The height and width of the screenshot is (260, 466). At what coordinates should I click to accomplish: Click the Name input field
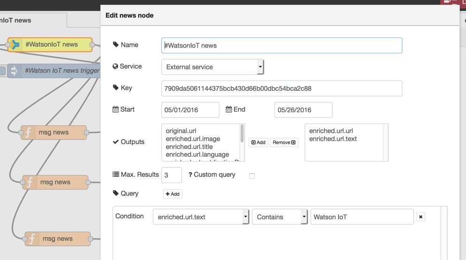tap(282, 45)
